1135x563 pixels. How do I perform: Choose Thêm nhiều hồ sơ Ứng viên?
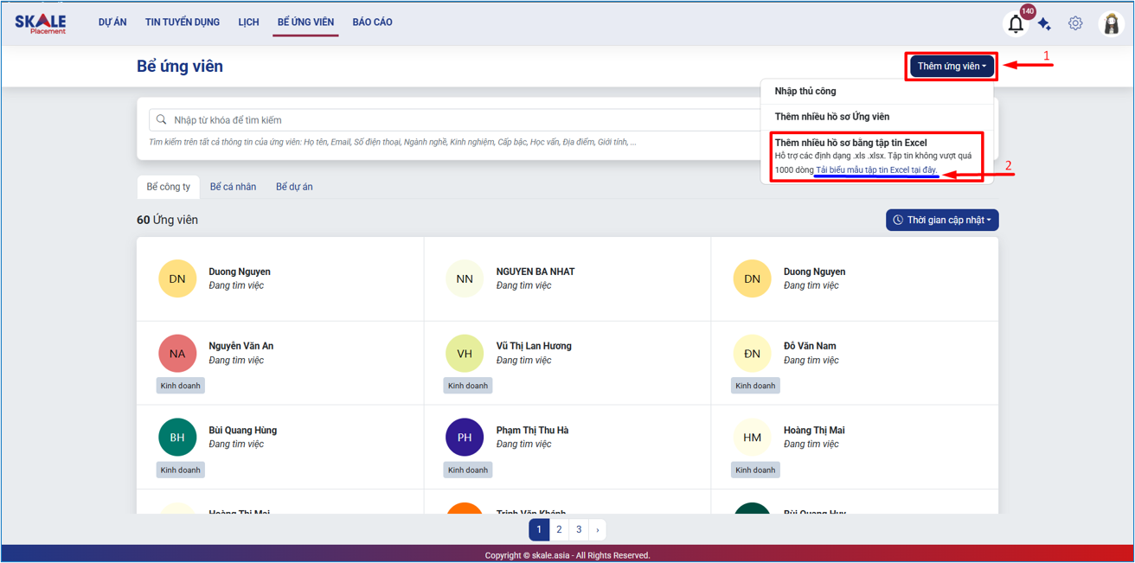[832, 117]
